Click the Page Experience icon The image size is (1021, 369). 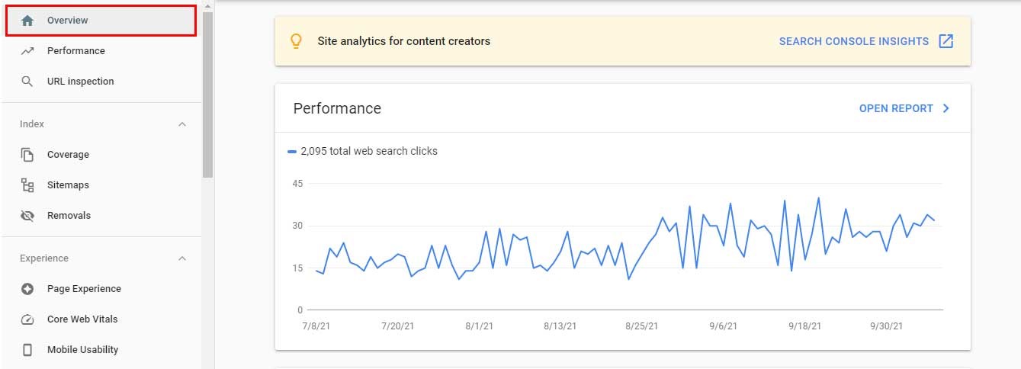(27, 289)
